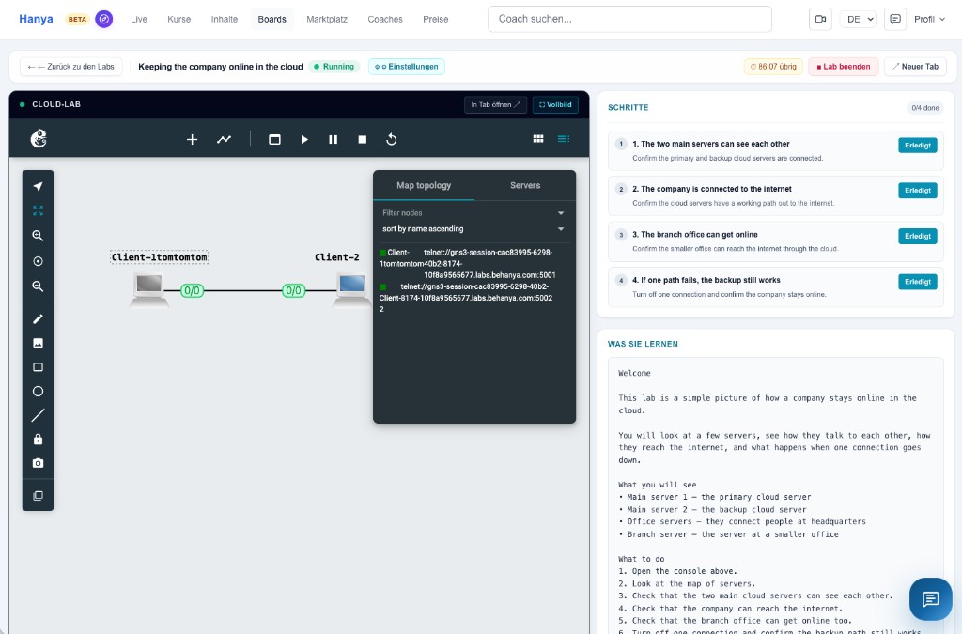The image size is (962, 634).
Task: Zoom in with the upper magnifier tool
Action: [38, 236]
